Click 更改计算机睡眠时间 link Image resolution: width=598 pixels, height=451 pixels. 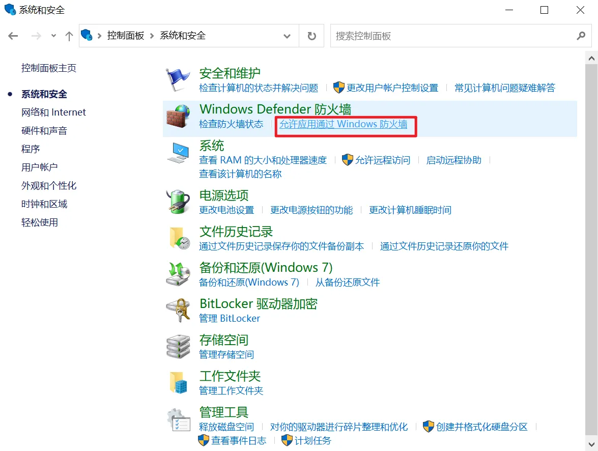click(410, 210)
